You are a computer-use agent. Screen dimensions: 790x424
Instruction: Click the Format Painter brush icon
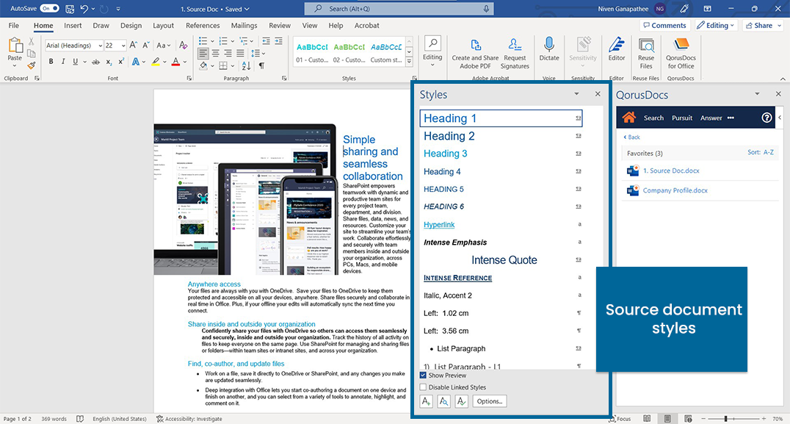pos(32,66)
